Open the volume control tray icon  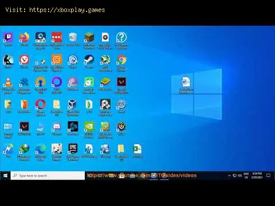tap(239, 176)
